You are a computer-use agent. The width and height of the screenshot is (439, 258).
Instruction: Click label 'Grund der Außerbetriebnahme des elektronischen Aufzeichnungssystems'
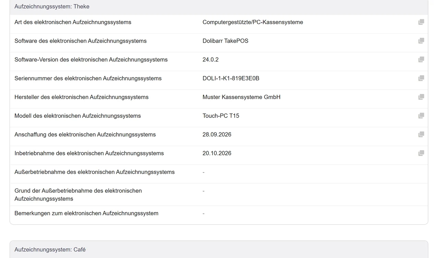point(78,195)
